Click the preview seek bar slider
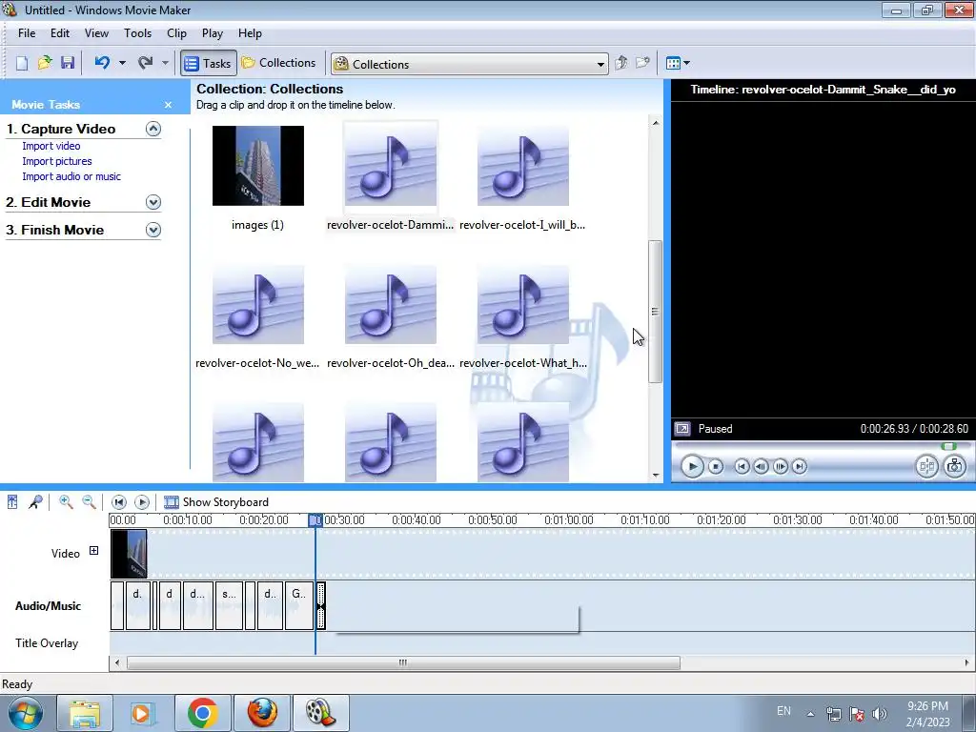The image size is (976, 732). click(948, 446)
